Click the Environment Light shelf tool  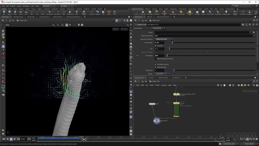coord(189,12)
